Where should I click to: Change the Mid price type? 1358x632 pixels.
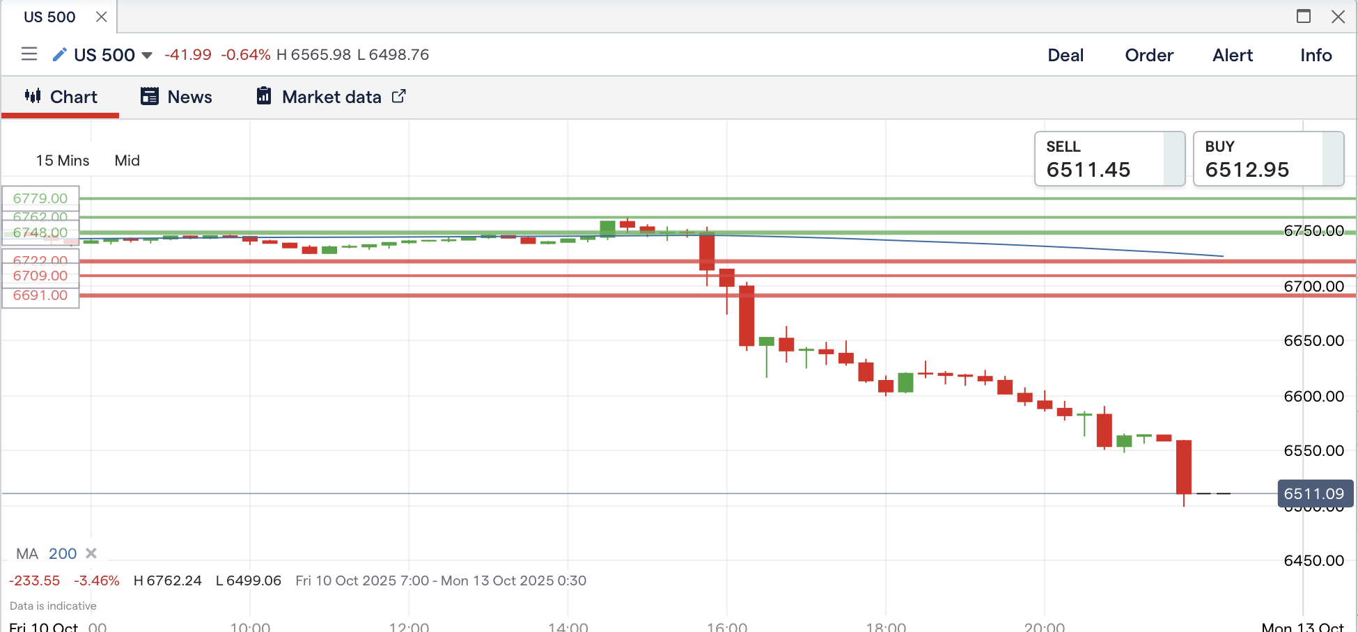pyautogui.click(x=127, y=161)
